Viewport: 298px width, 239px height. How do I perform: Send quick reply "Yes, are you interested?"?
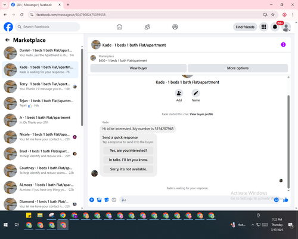128,151
